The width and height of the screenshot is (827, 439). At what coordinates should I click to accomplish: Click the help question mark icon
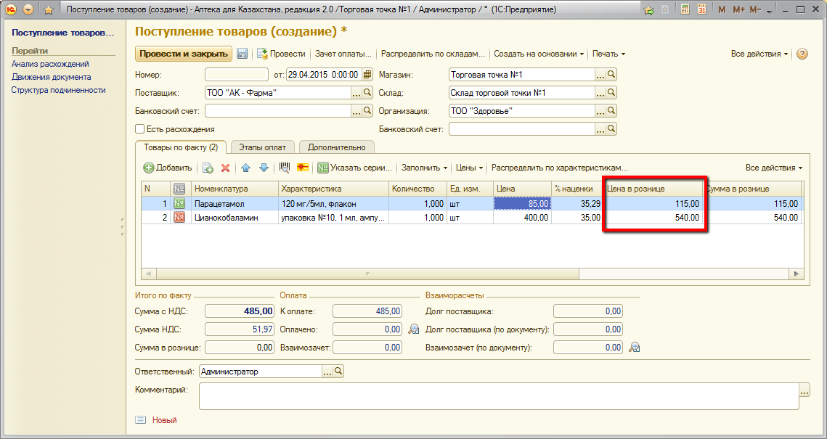click(x=802, y=54)
